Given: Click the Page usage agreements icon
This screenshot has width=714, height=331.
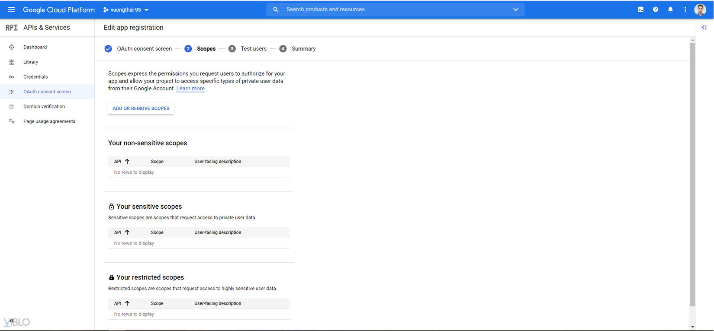Looking at the screenshot, I should coord(12,121).
